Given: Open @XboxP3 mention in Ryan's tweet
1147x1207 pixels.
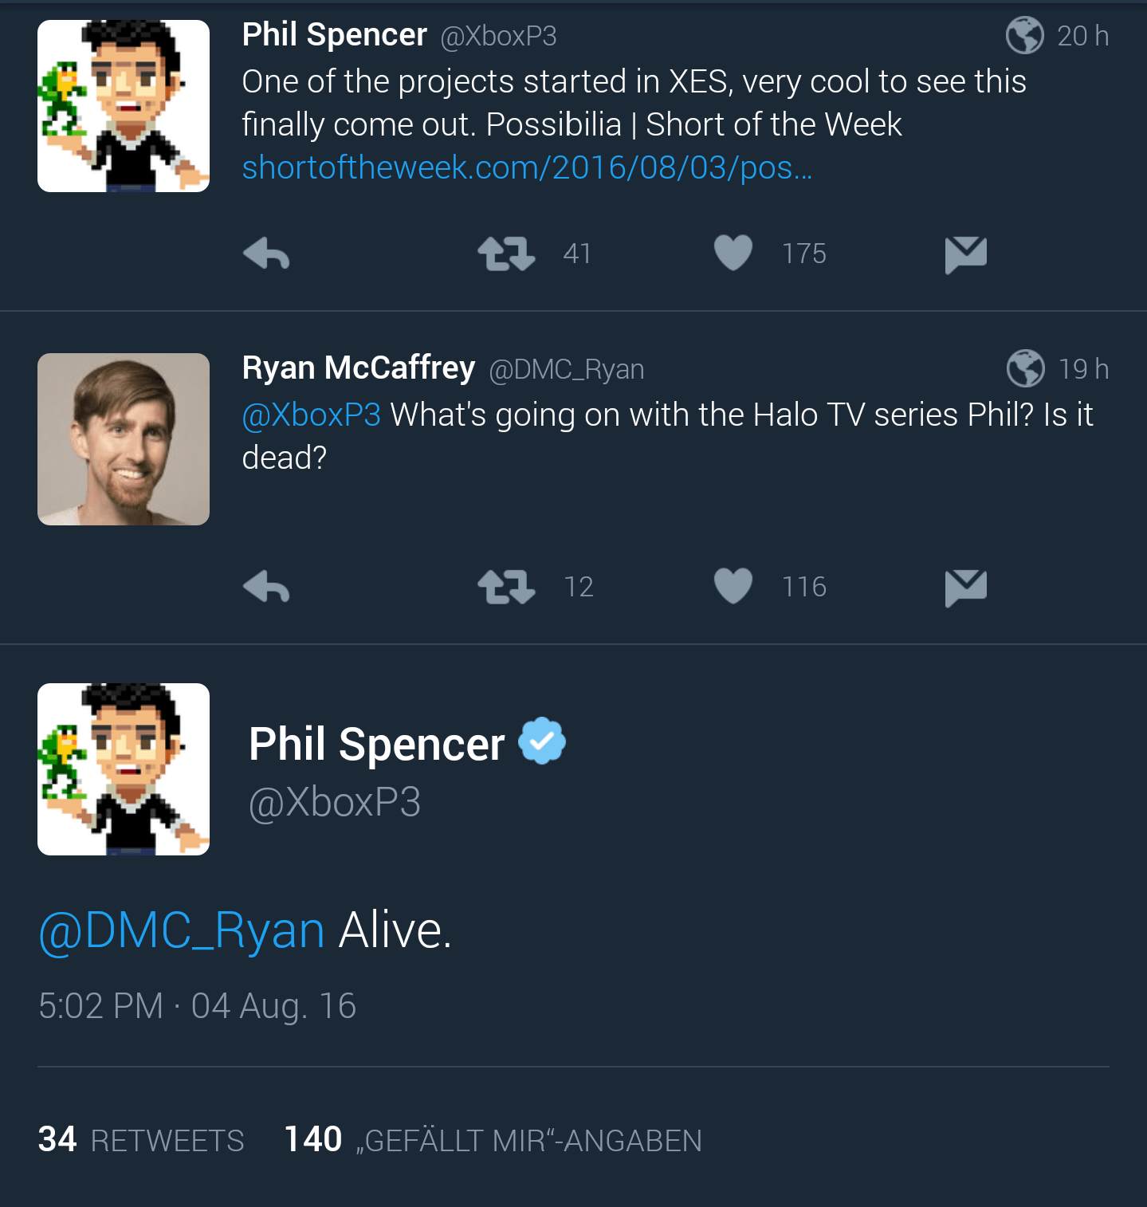Looking at the screenshot, I should point(310,414).
